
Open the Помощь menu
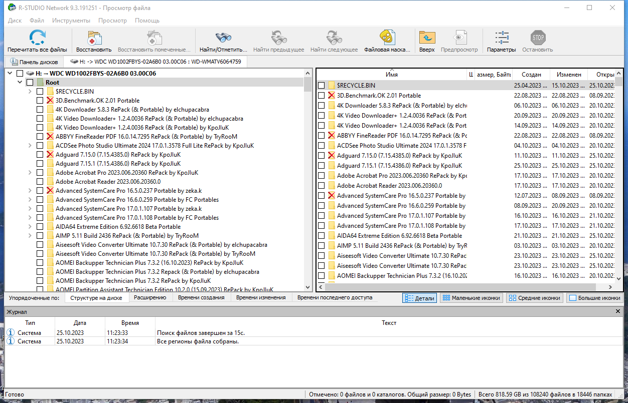coord(147,21)
